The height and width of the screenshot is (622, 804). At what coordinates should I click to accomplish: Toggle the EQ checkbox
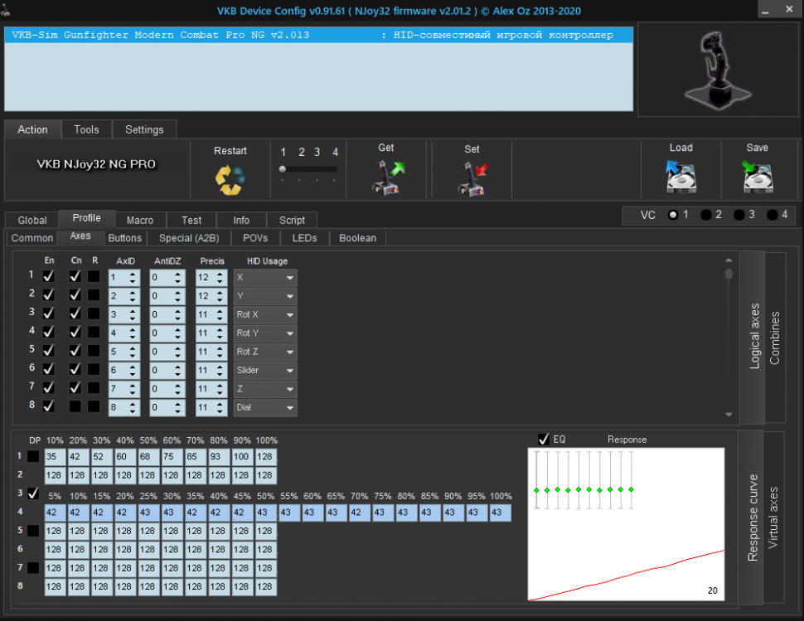pyautogui.click(x=544, y=439)
